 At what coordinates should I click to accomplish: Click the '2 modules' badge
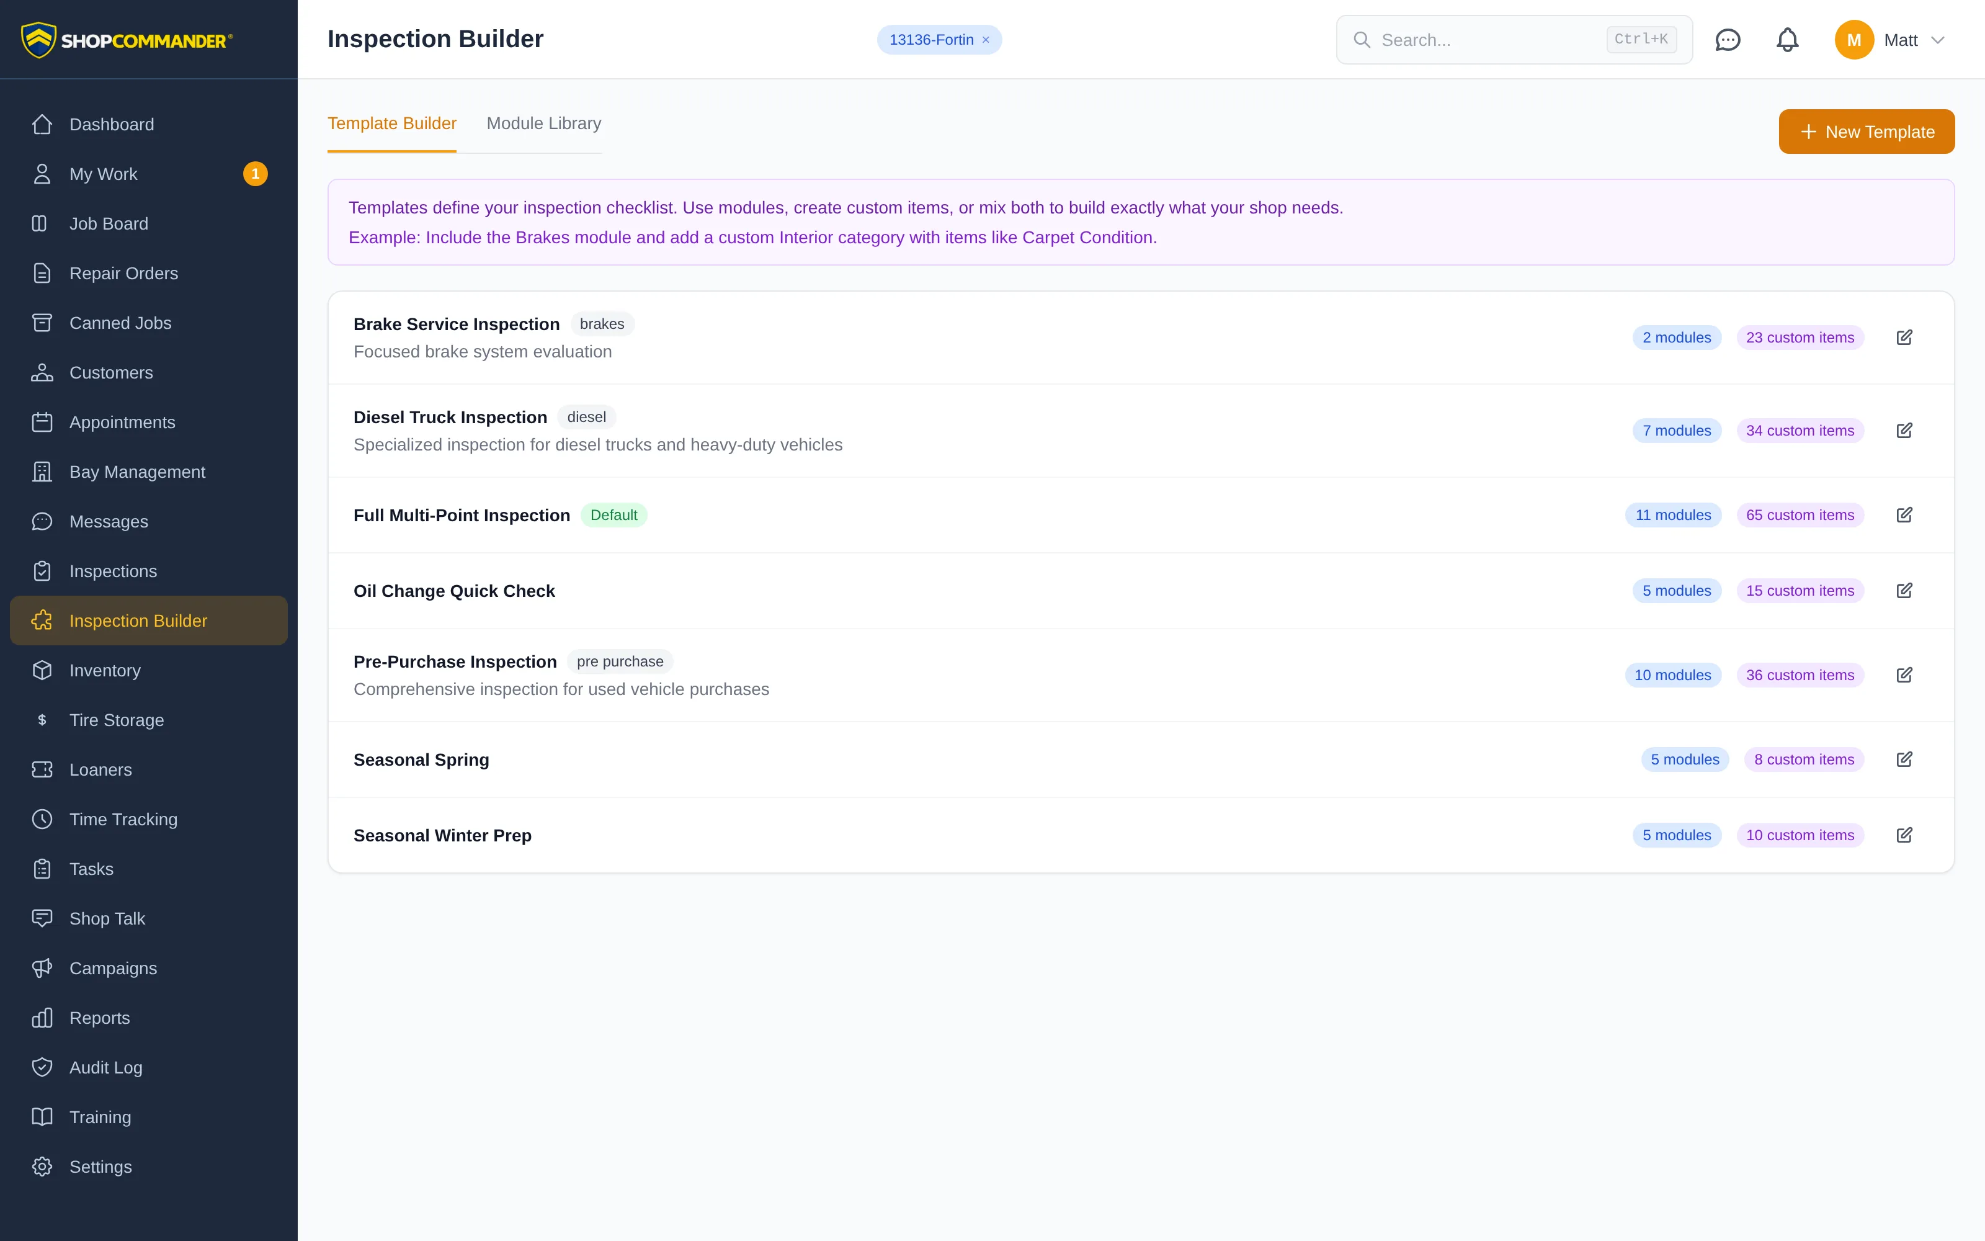tap(1677, 338)
